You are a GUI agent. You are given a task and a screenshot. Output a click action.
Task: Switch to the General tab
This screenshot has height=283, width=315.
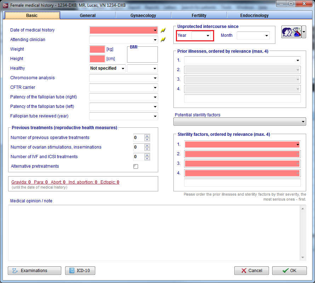[x=87, y=16]
